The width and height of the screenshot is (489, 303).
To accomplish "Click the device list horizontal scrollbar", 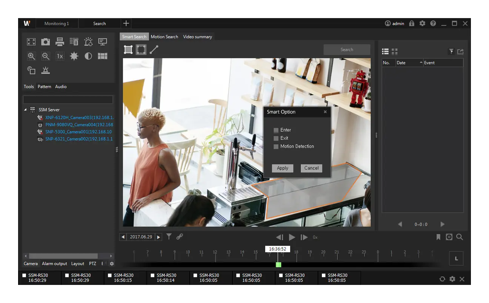I will (x=63, y=256).
